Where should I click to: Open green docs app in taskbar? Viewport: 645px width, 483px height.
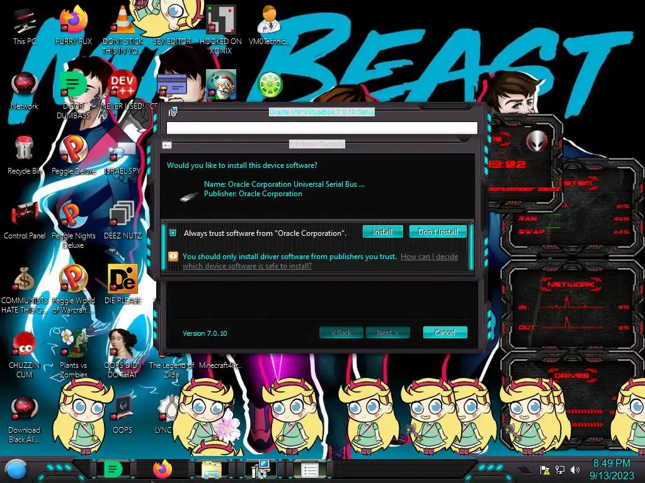click(113, 469)
